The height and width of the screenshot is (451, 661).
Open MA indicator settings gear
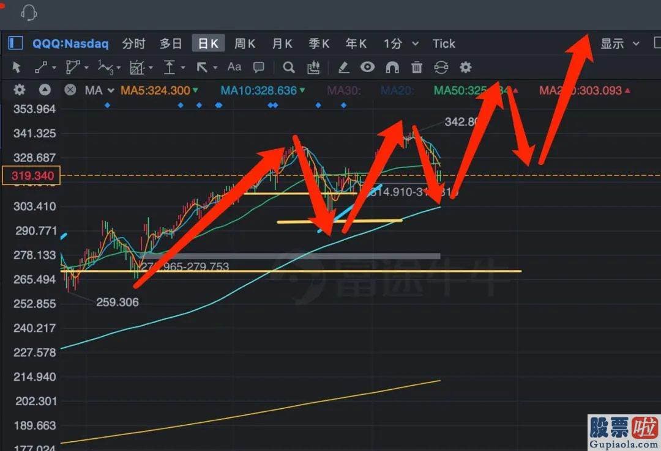20,90
